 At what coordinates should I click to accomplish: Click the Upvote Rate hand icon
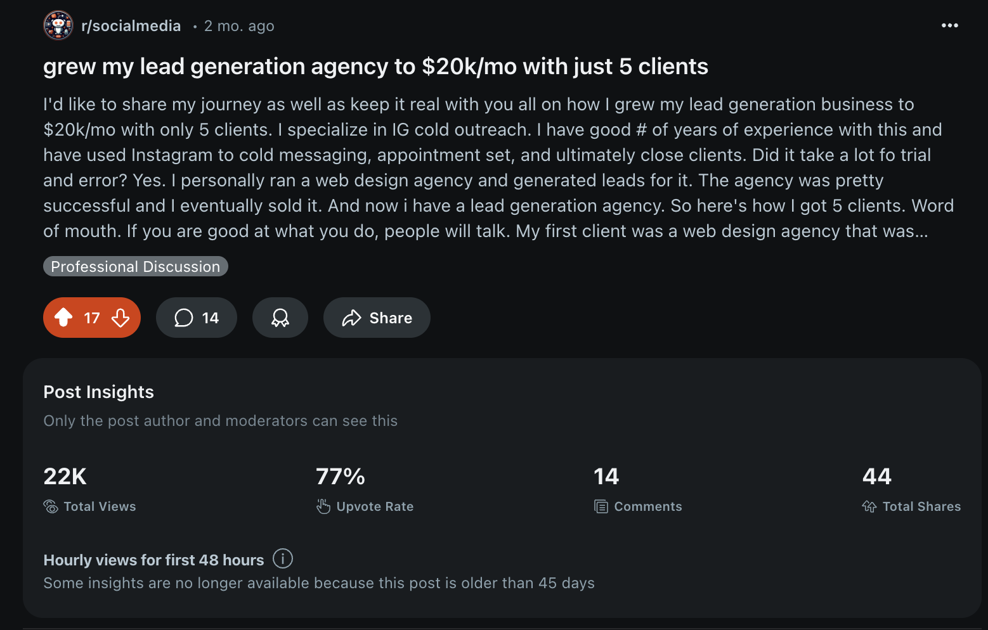[x=323, y=506]
